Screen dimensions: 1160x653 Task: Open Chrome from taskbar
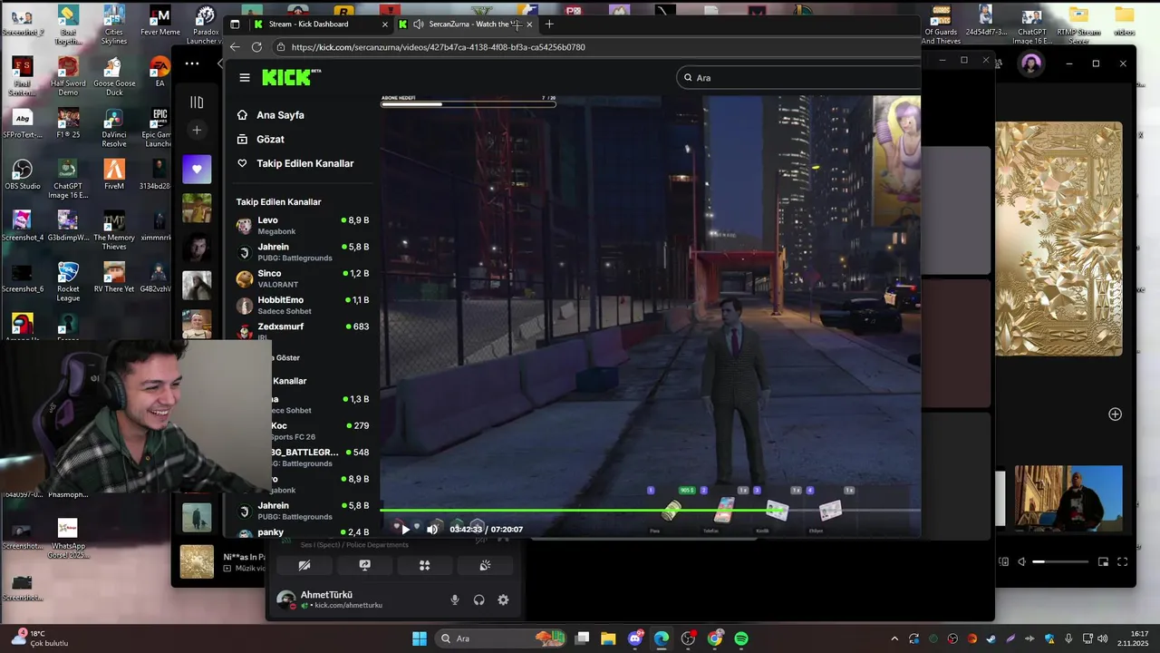715,638
